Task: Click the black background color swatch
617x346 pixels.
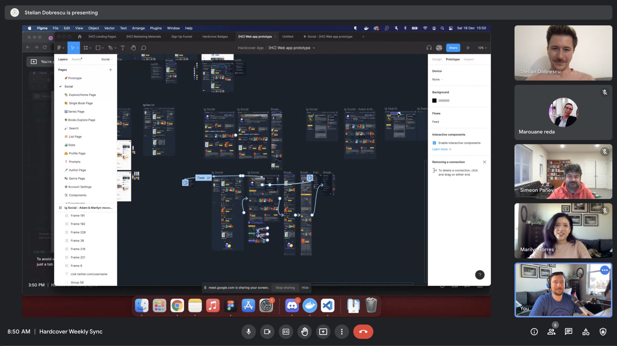Action: (x=434, y=100)
